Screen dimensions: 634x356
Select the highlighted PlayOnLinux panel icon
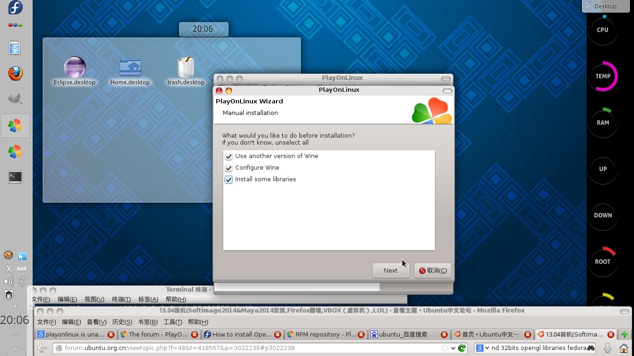coord(15,126)
